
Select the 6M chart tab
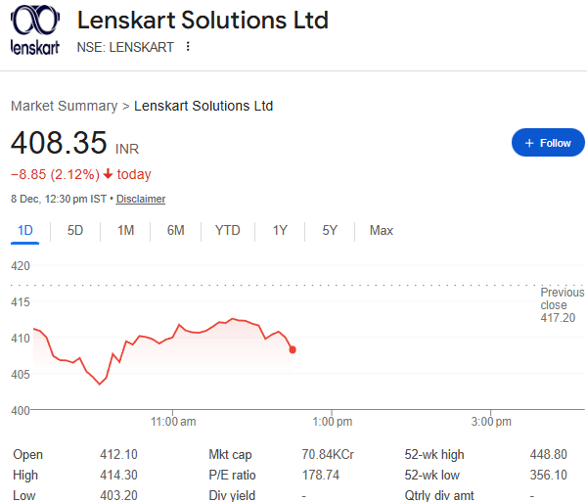point(176,231)
